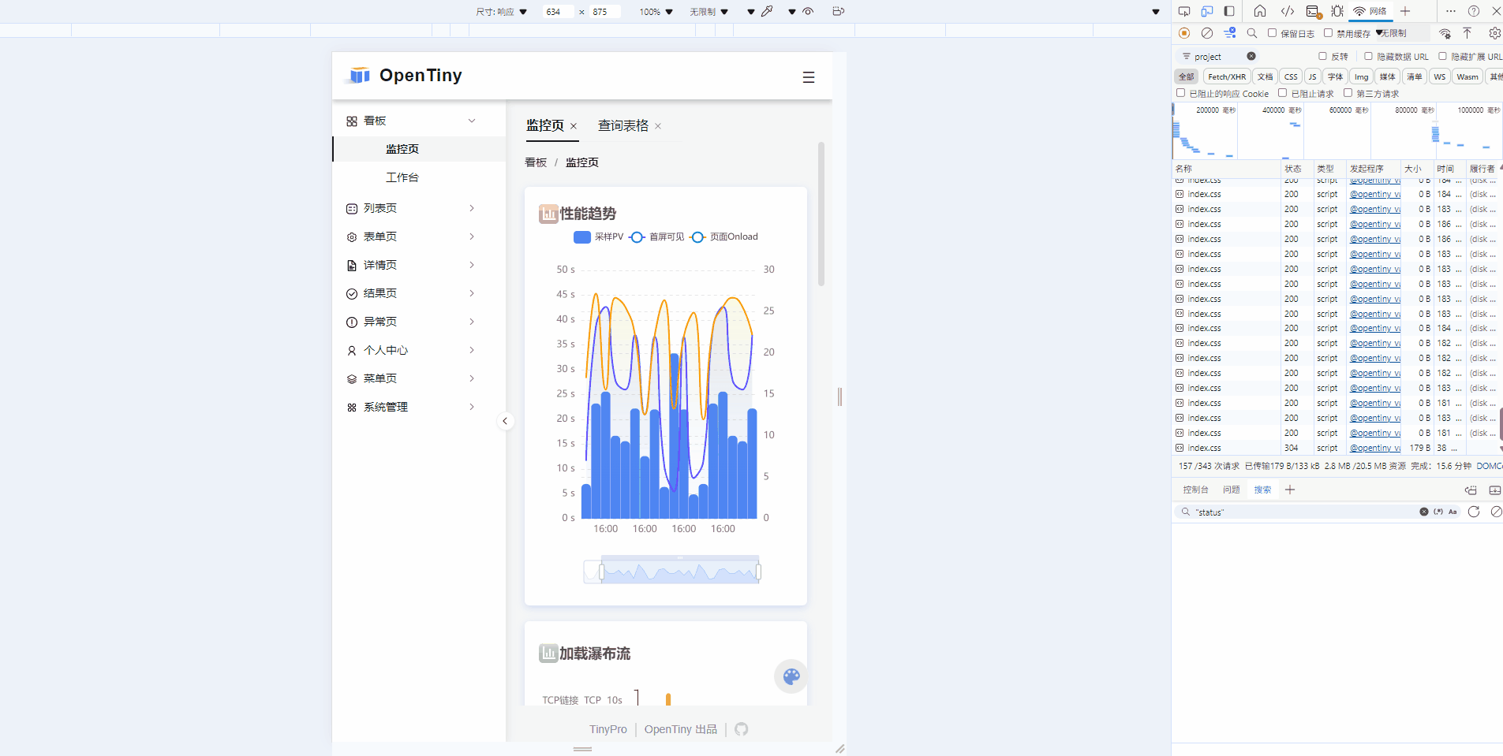Stop recording the network log

pos(1184,33)
